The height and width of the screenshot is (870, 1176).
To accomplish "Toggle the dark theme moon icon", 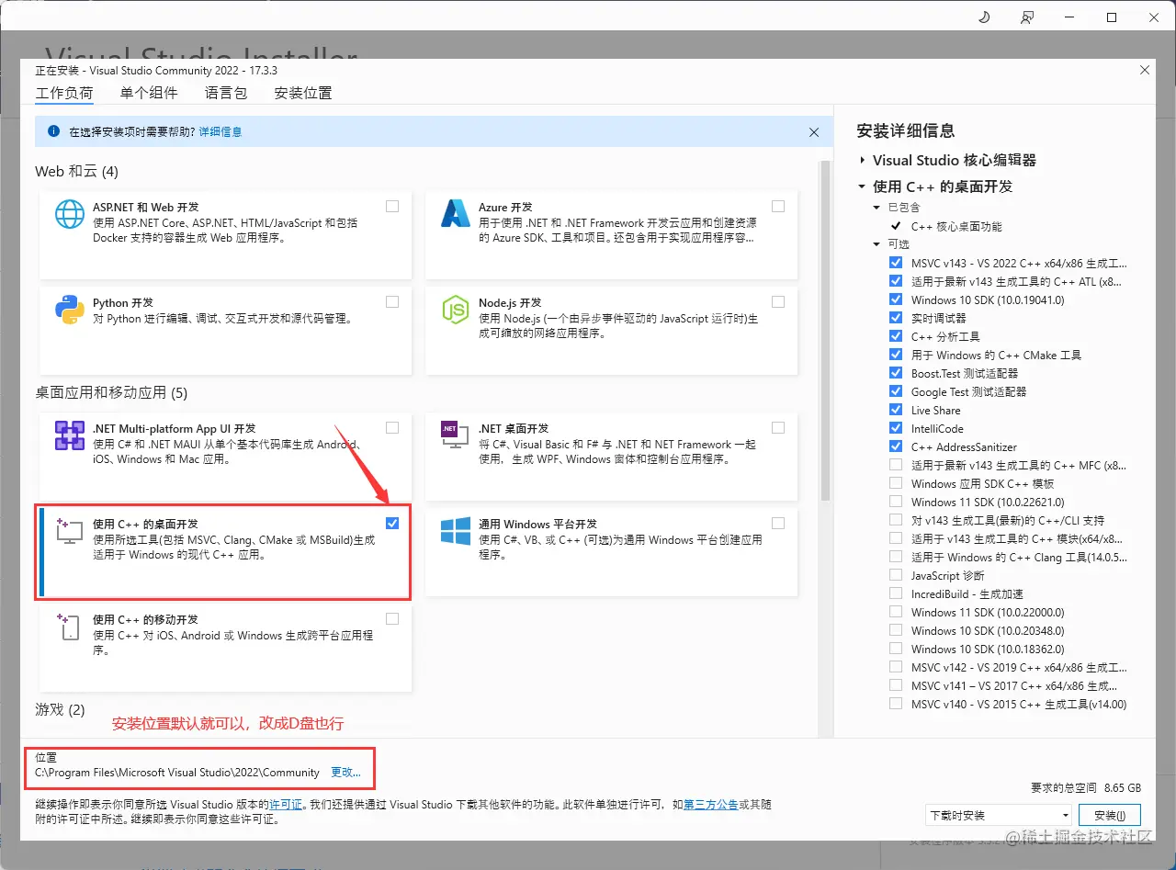I will click(985, 17).
